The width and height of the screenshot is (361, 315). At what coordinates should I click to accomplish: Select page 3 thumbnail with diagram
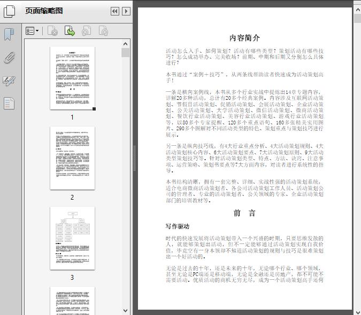[x=72, y=238]
